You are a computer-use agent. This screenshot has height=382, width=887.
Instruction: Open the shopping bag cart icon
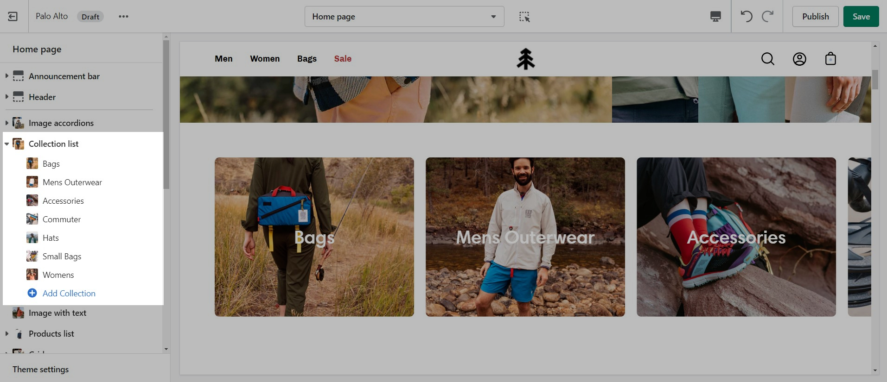830,59
